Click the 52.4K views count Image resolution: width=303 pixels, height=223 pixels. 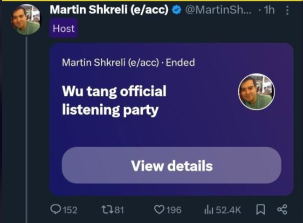tap(228, 210)
